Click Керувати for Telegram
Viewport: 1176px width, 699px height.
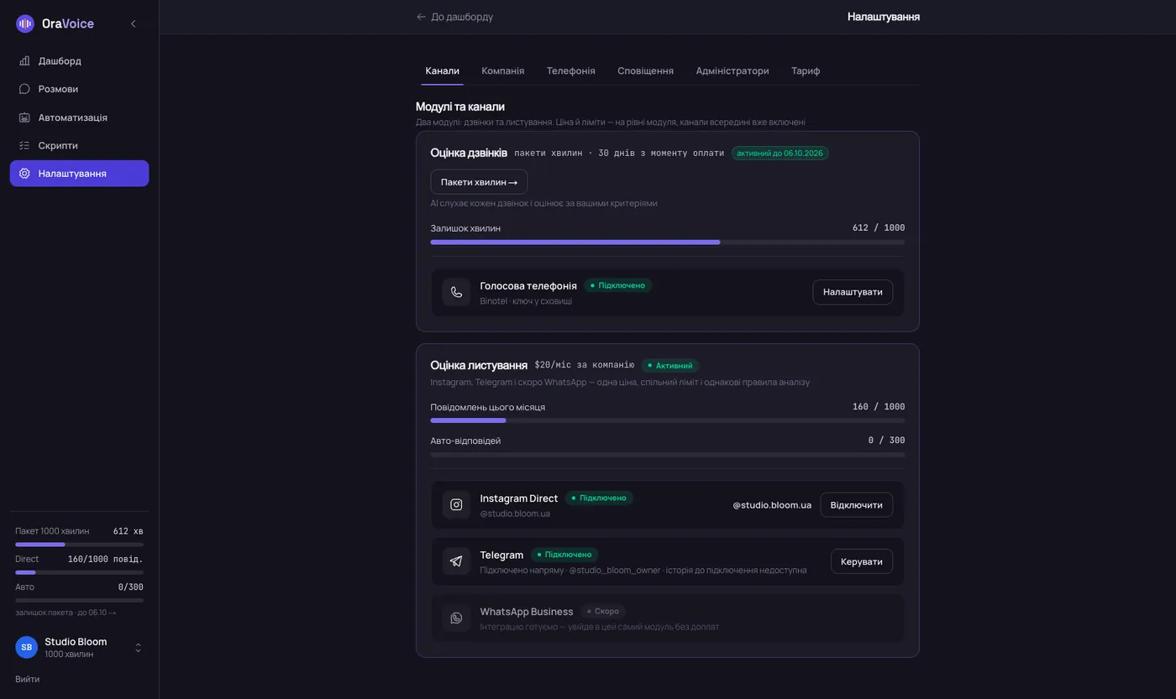tap(861, 561)
